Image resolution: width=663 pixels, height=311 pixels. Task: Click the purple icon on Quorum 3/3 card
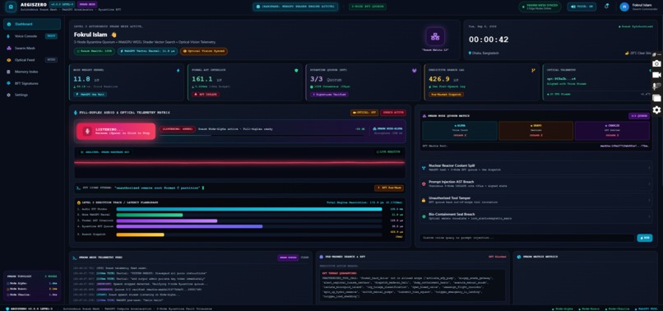click(414, 71)
